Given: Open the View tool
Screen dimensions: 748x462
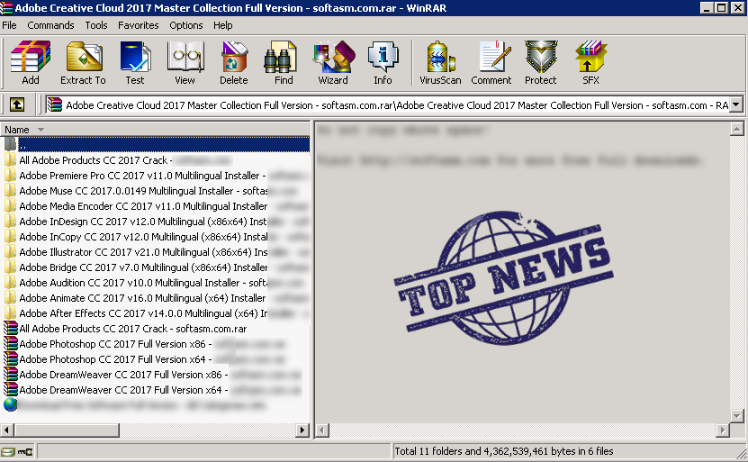Looking at the screenshot, I should pyautogui.click(x=185, y=62).
